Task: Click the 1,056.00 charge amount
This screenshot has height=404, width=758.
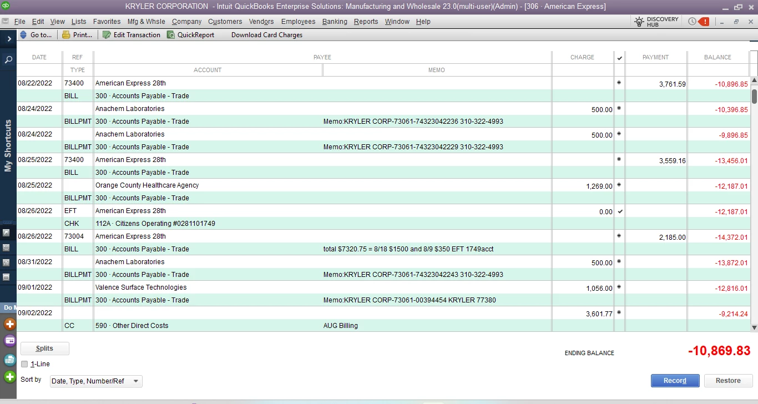Action: (599, 289)
